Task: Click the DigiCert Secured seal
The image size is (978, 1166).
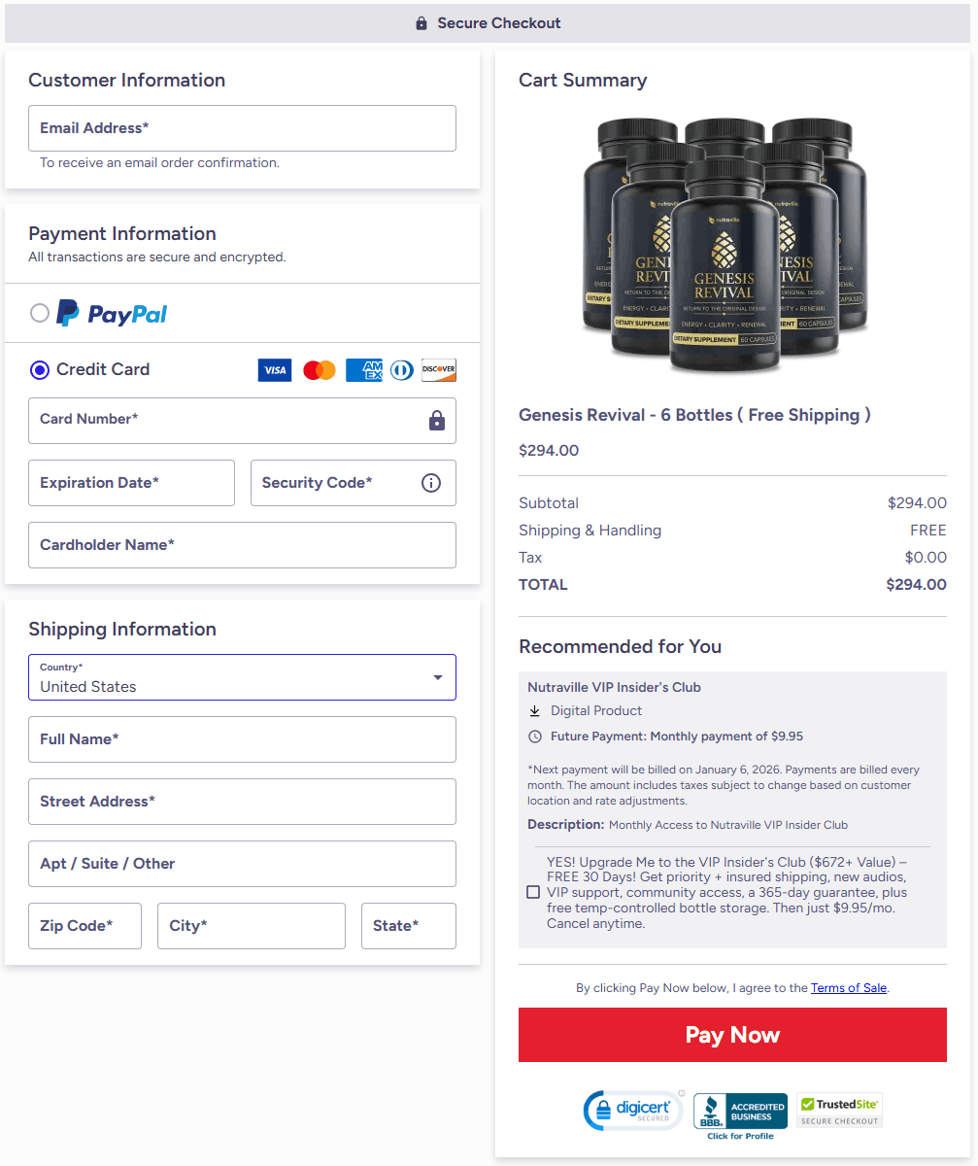Action: tap(634, 1111)
